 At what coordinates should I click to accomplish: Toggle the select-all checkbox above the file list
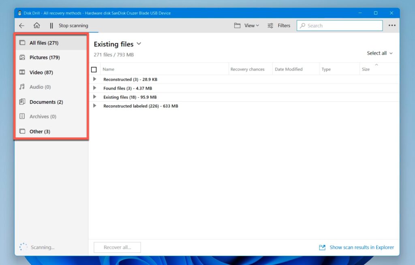[x=94, y=69]
